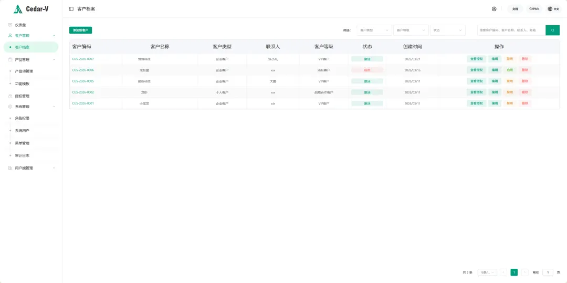Viewport: 567px width, 283px height.
Task: Click the 添加新客户 button
Action: 81,30
